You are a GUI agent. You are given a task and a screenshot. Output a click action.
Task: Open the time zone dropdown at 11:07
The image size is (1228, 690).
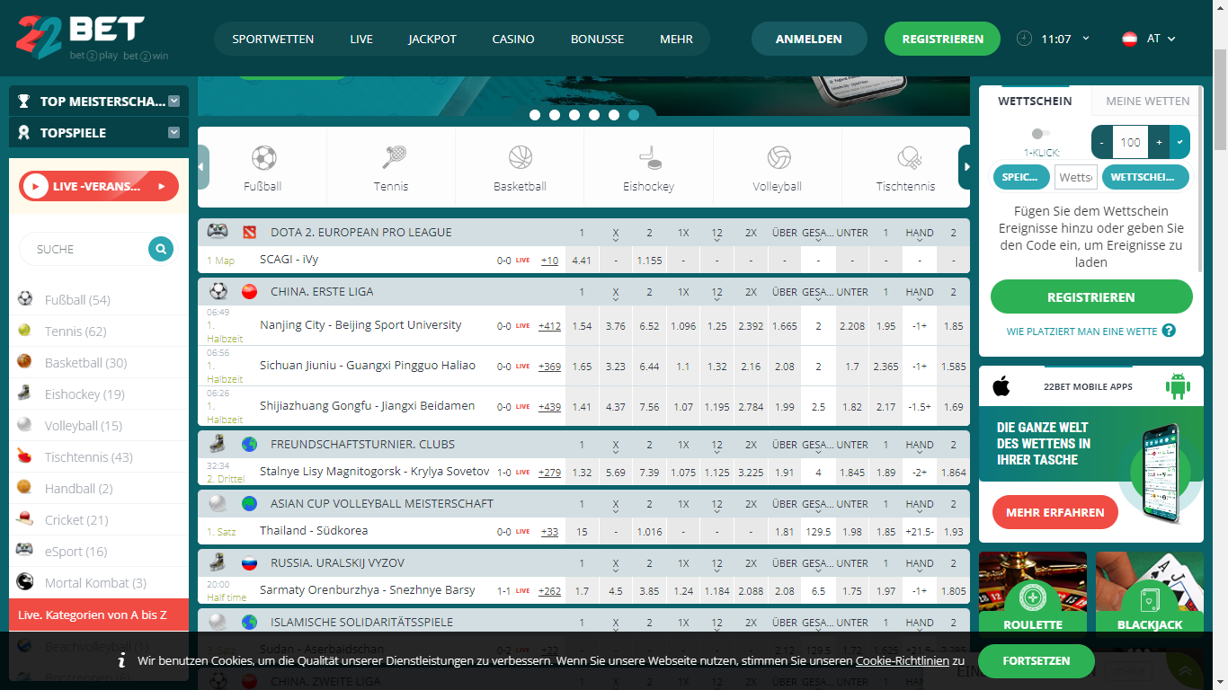coord(1086,39)
